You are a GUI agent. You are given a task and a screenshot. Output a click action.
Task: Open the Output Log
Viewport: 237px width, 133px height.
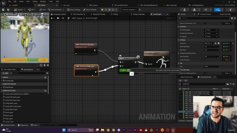[x=23, y=125]
